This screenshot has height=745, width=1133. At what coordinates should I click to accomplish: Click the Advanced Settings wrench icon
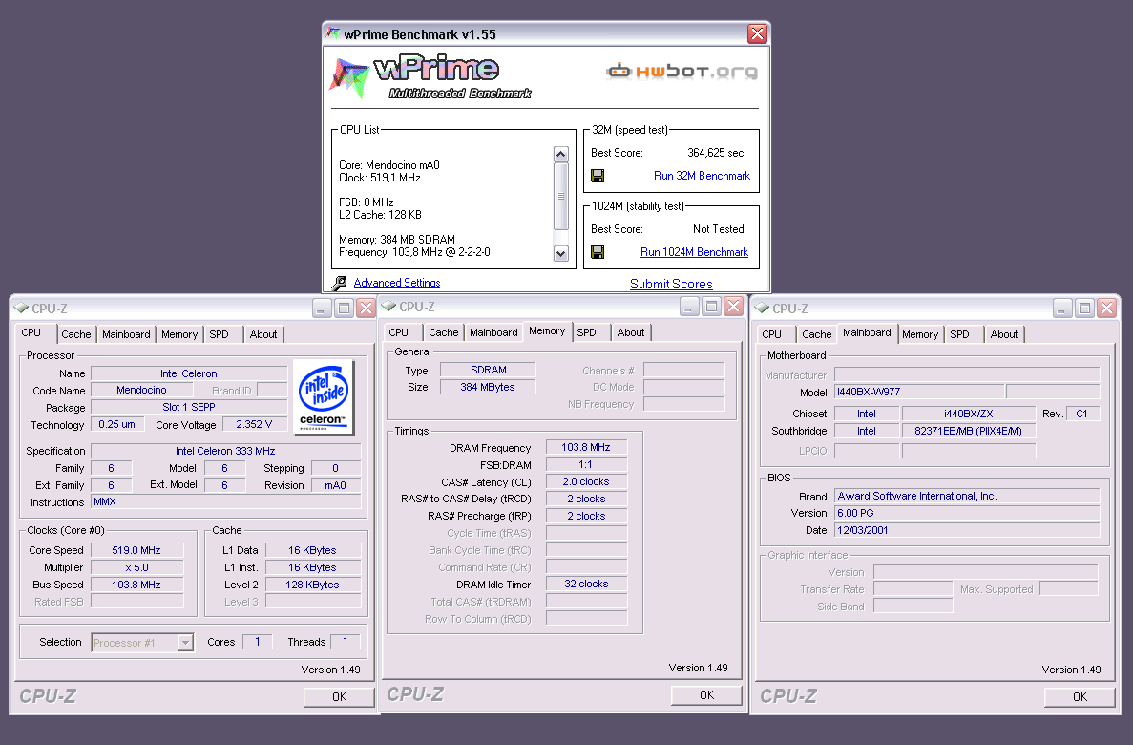click(x=339, y=283)
